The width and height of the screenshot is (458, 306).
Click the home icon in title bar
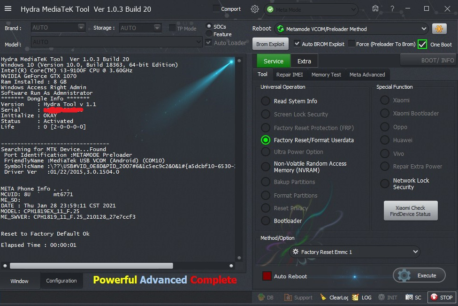(375, 8)
